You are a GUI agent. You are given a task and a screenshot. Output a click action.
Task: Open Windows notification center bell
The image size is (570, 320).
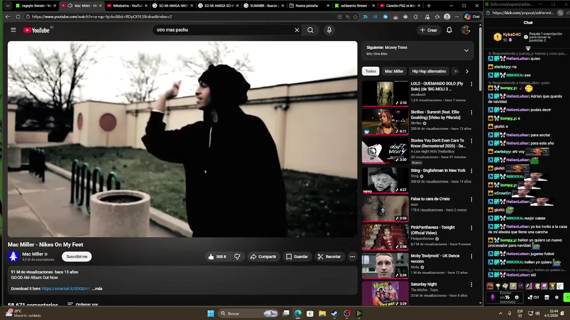[x=563, y=313]
